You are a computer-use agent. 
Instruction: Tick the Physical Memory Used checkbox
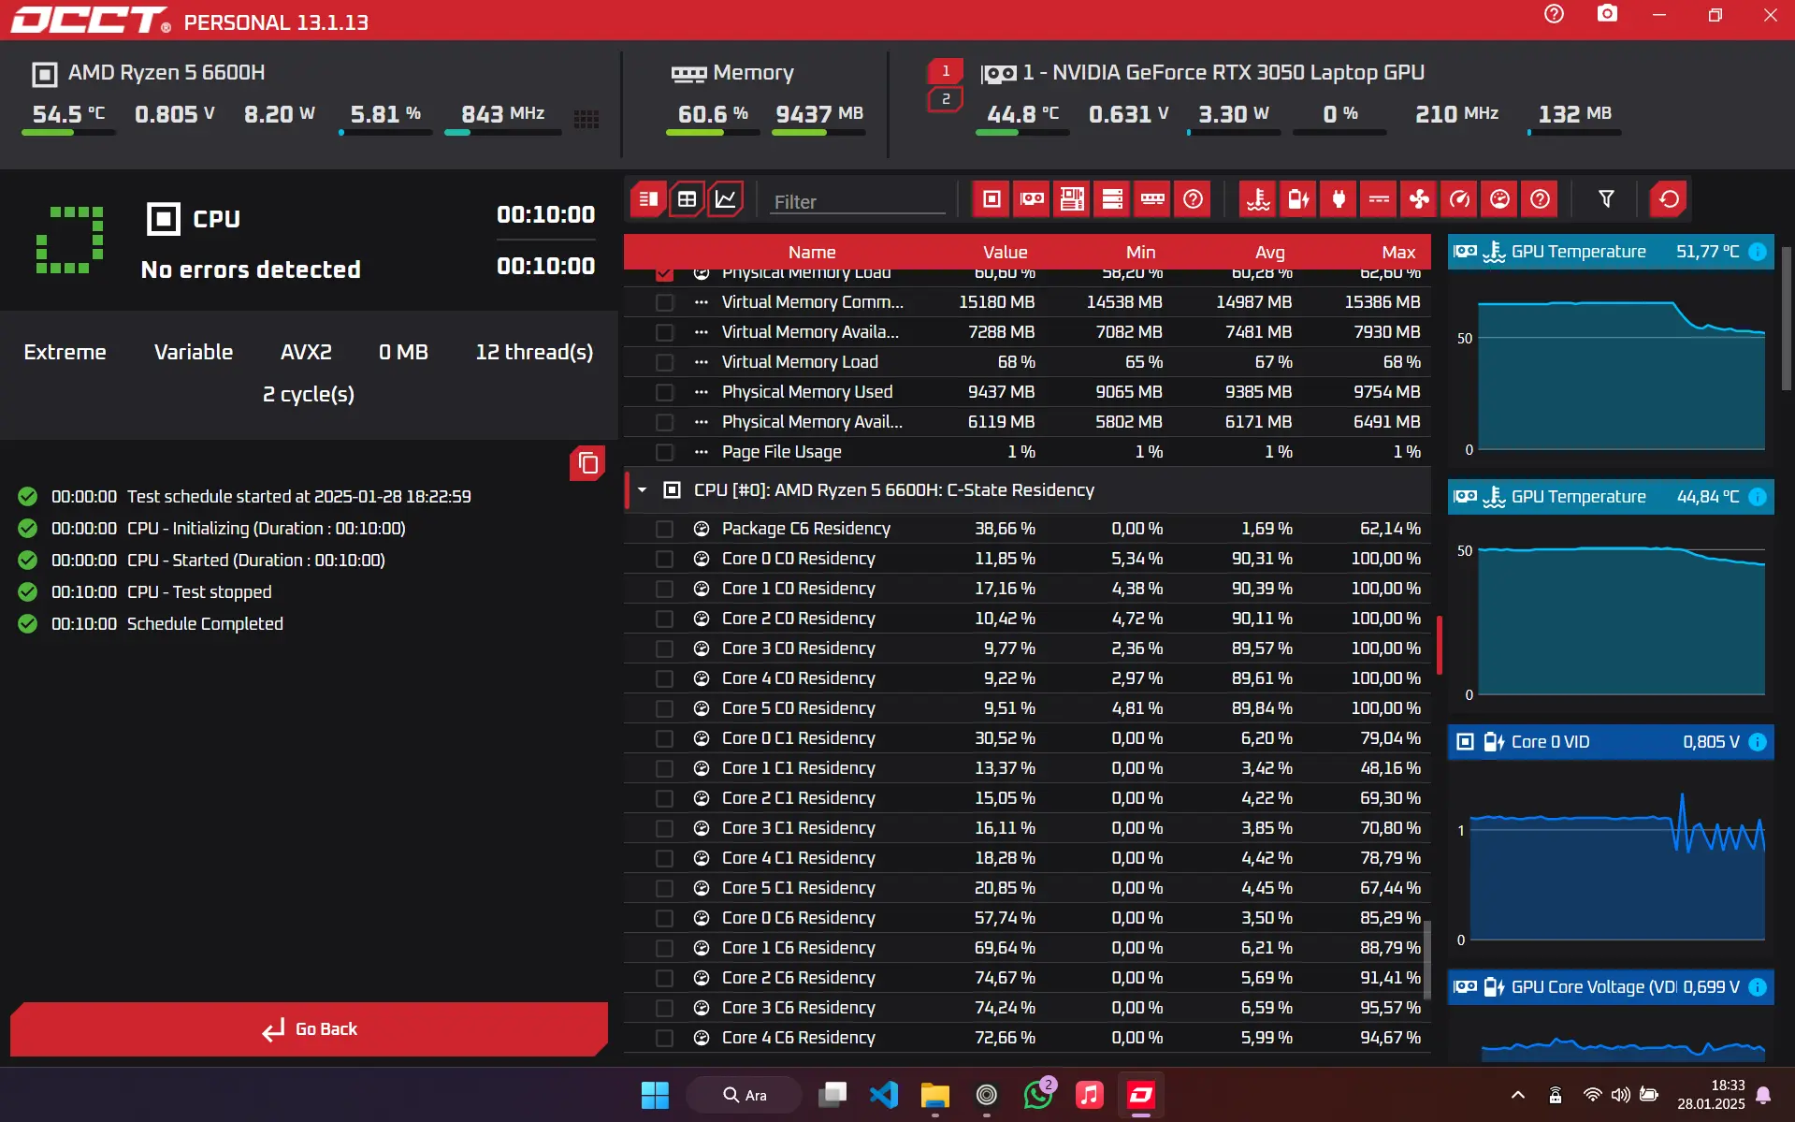(x=664, y=393)
